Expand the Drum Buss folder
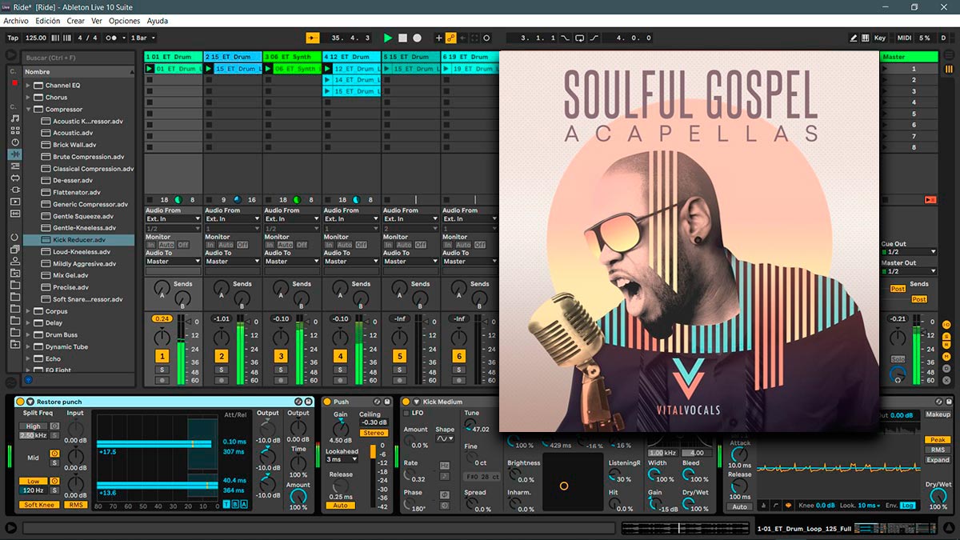The height and width of the screenshot is (540, 960). 29,335
